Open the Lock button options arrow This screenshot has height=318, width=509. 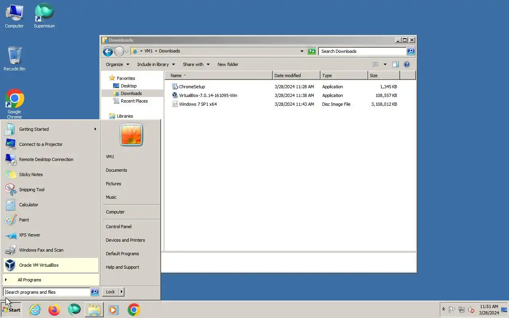(121, 292)
